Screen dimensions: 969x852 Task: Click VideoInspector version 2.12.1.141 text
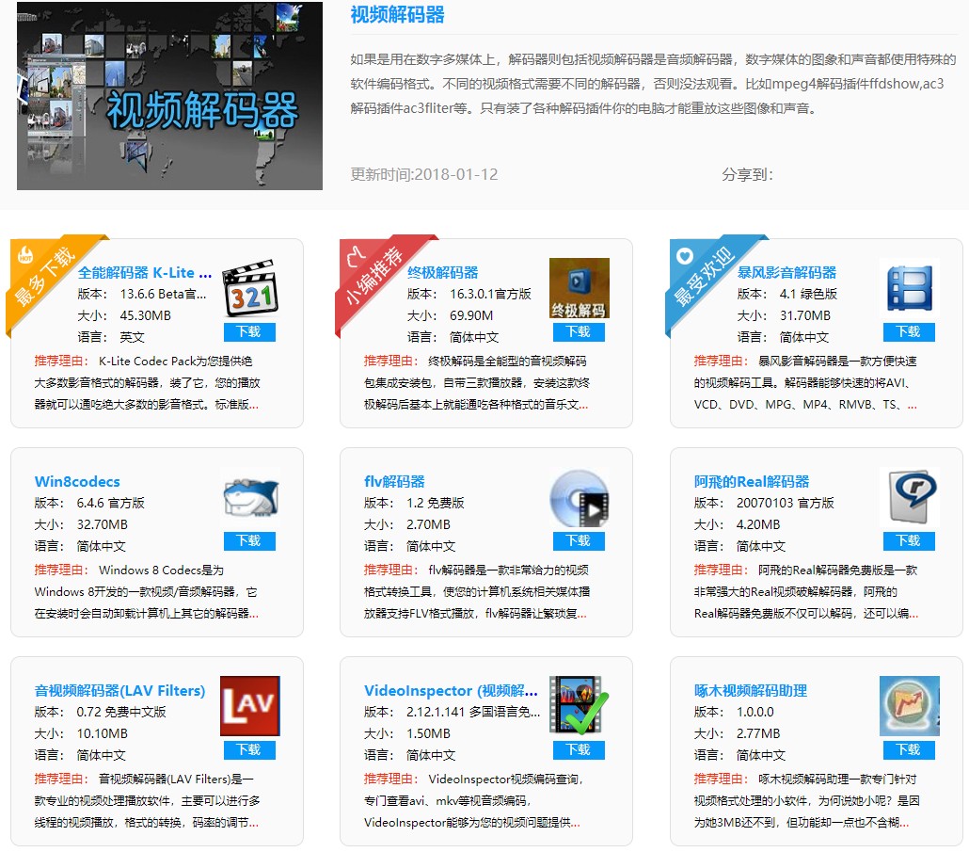coord(473,712)
